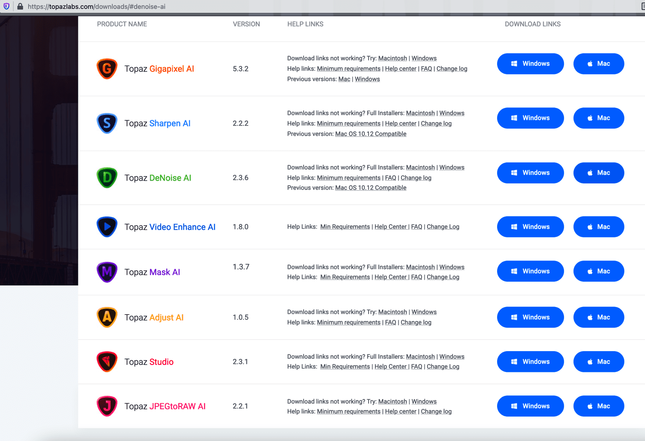The height and width of the screenshot is (441, 645).
Task: Click the Topaz Video Enhance AI product icon
Action: point(107,227)
